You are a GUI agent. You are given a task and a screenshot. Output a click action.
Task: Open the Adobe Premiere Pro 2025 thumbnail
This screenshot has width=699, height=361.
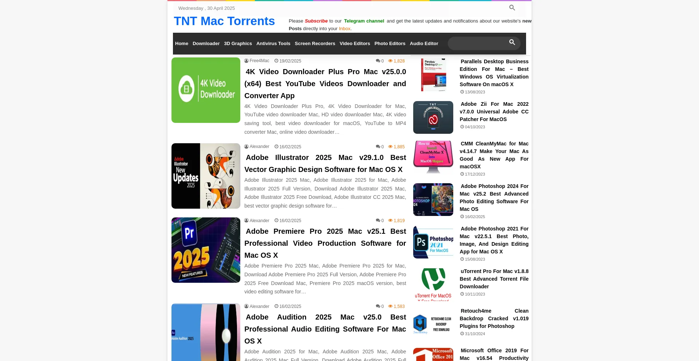206,250
